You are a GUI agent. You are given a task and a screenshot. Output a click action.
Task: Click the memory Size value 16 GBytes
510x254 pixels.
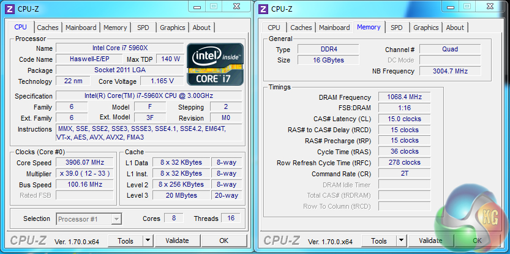pyautogui.click(x=328, y=60)
